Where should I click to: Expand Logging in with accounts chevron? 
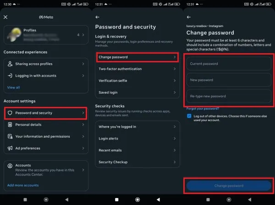click(83, 76)
